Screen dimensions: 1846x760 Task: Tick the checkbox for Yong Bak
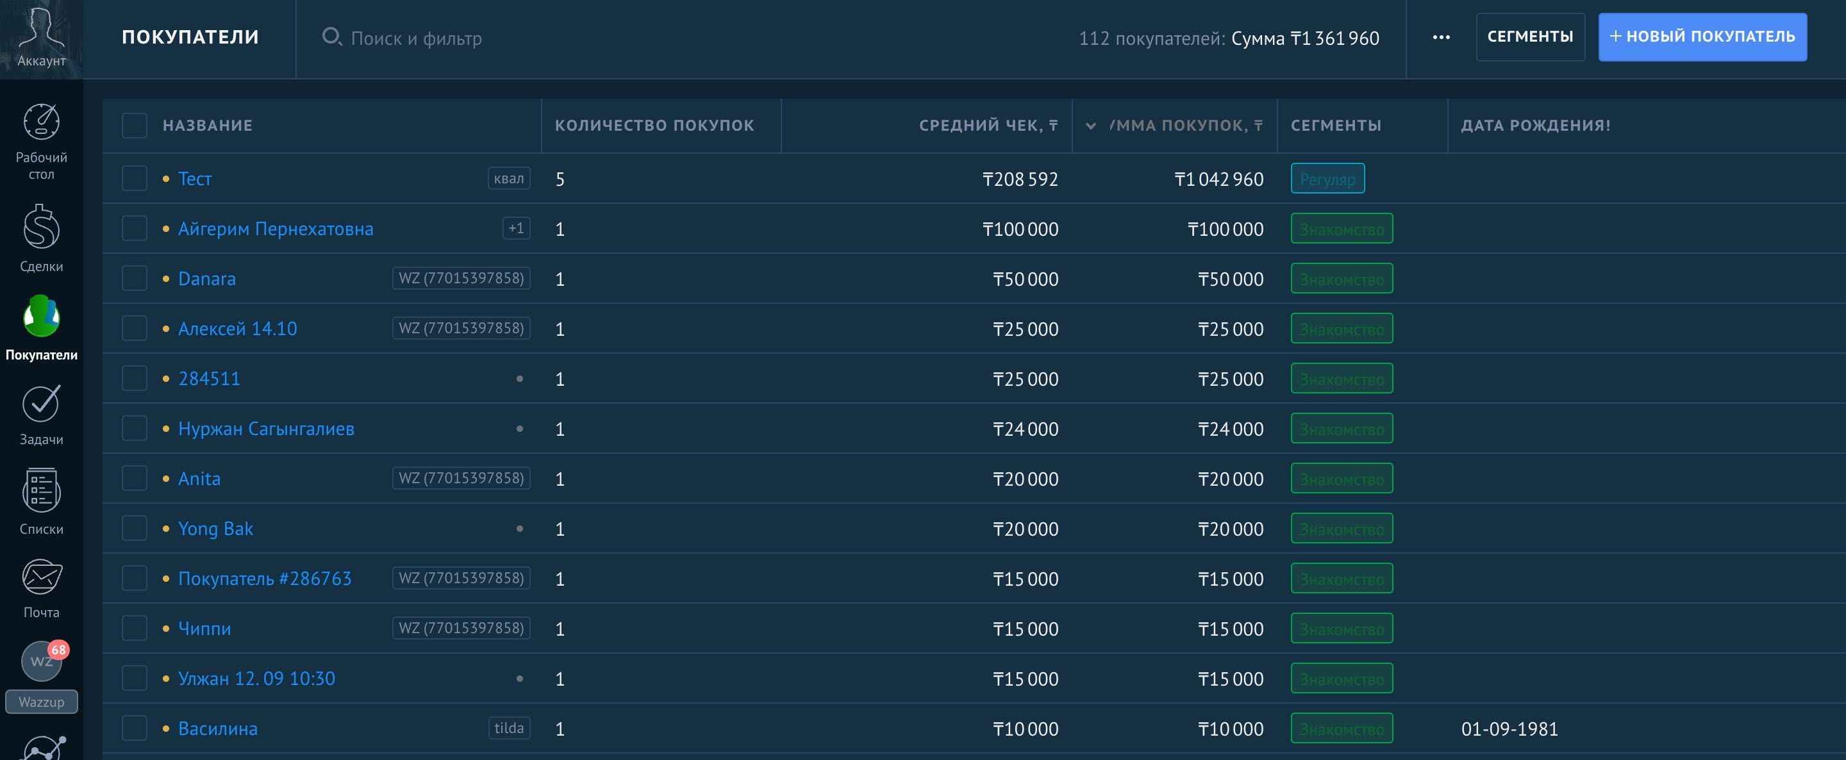pyautogui.click(x=134, y=528)
